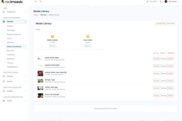This screenshot has width=182, height=121.
Task: Click the search magnifier icon in top bar
Action: (41, 2)
